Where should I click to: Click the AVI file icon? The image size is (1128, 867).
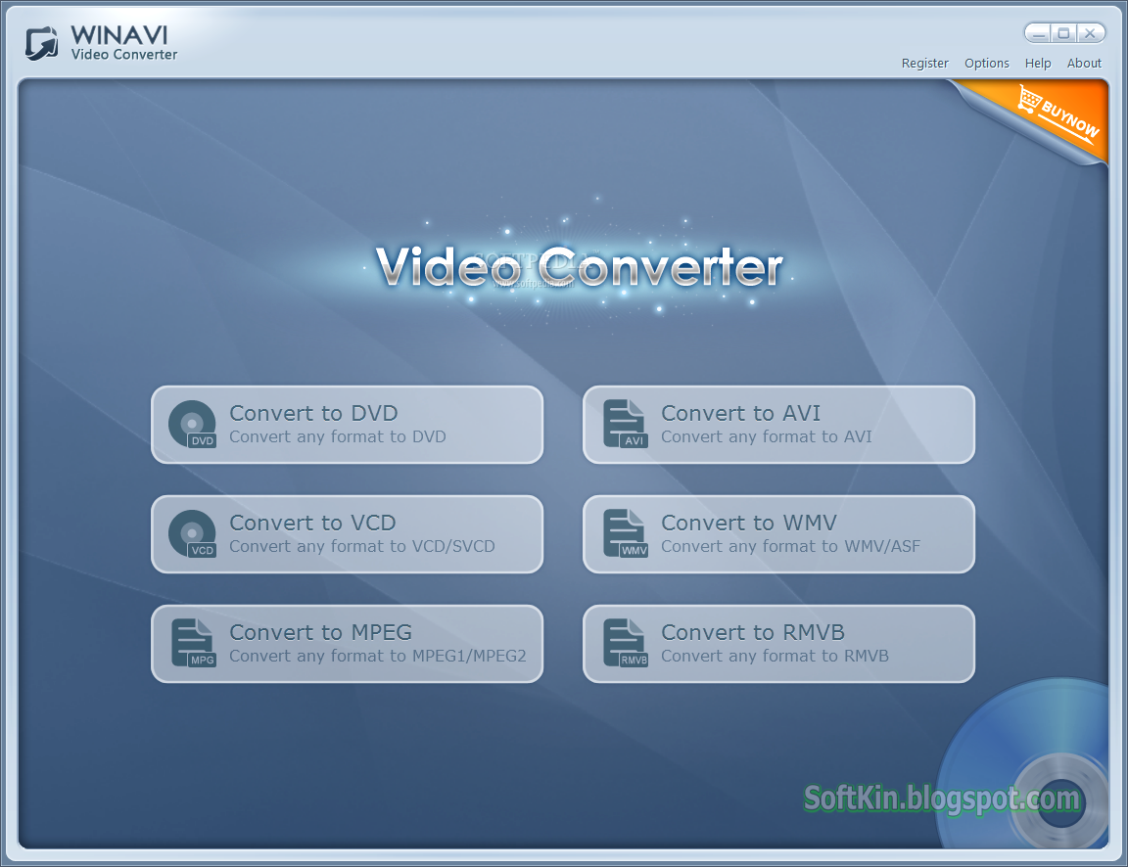point(624,424)
